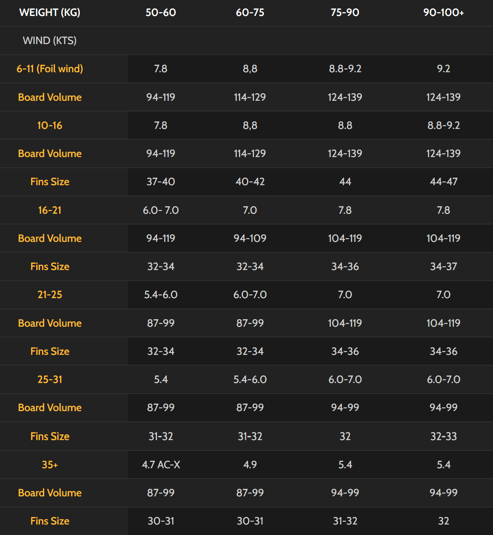Screen dimensions: 493x535
Task: Click the 34-37 fins size cell
Action: point(443,267)
